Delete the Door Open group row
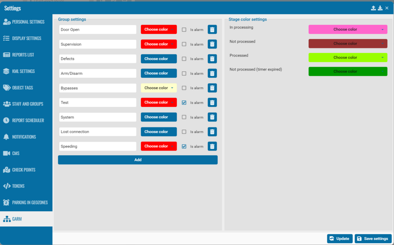394x245 pixels. pyautogui.click(x=212, y=30)
